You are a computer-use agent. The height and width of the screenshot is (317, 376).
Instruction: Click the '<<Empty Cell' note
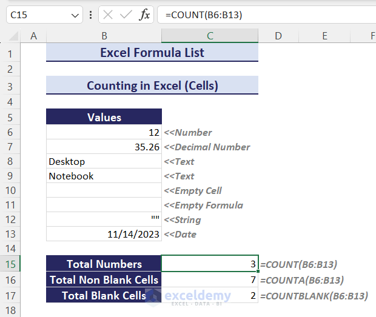[x=193, y=191]
